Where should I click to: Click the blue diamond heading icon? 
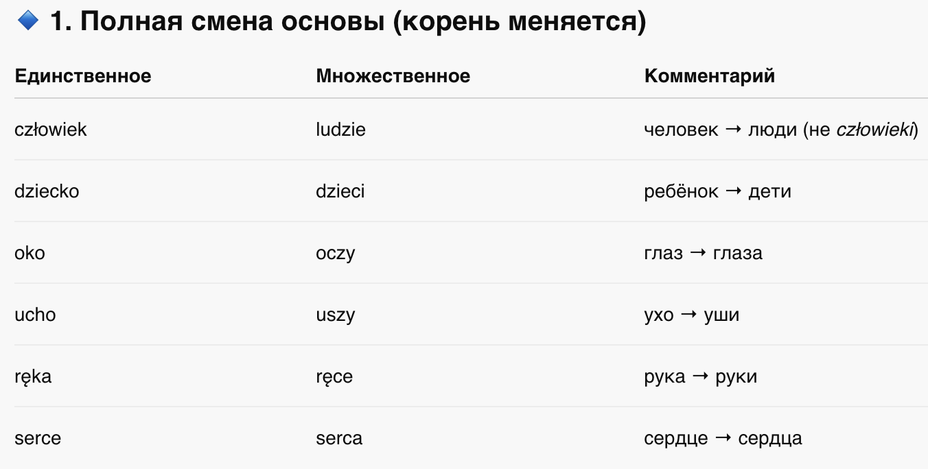28,22
